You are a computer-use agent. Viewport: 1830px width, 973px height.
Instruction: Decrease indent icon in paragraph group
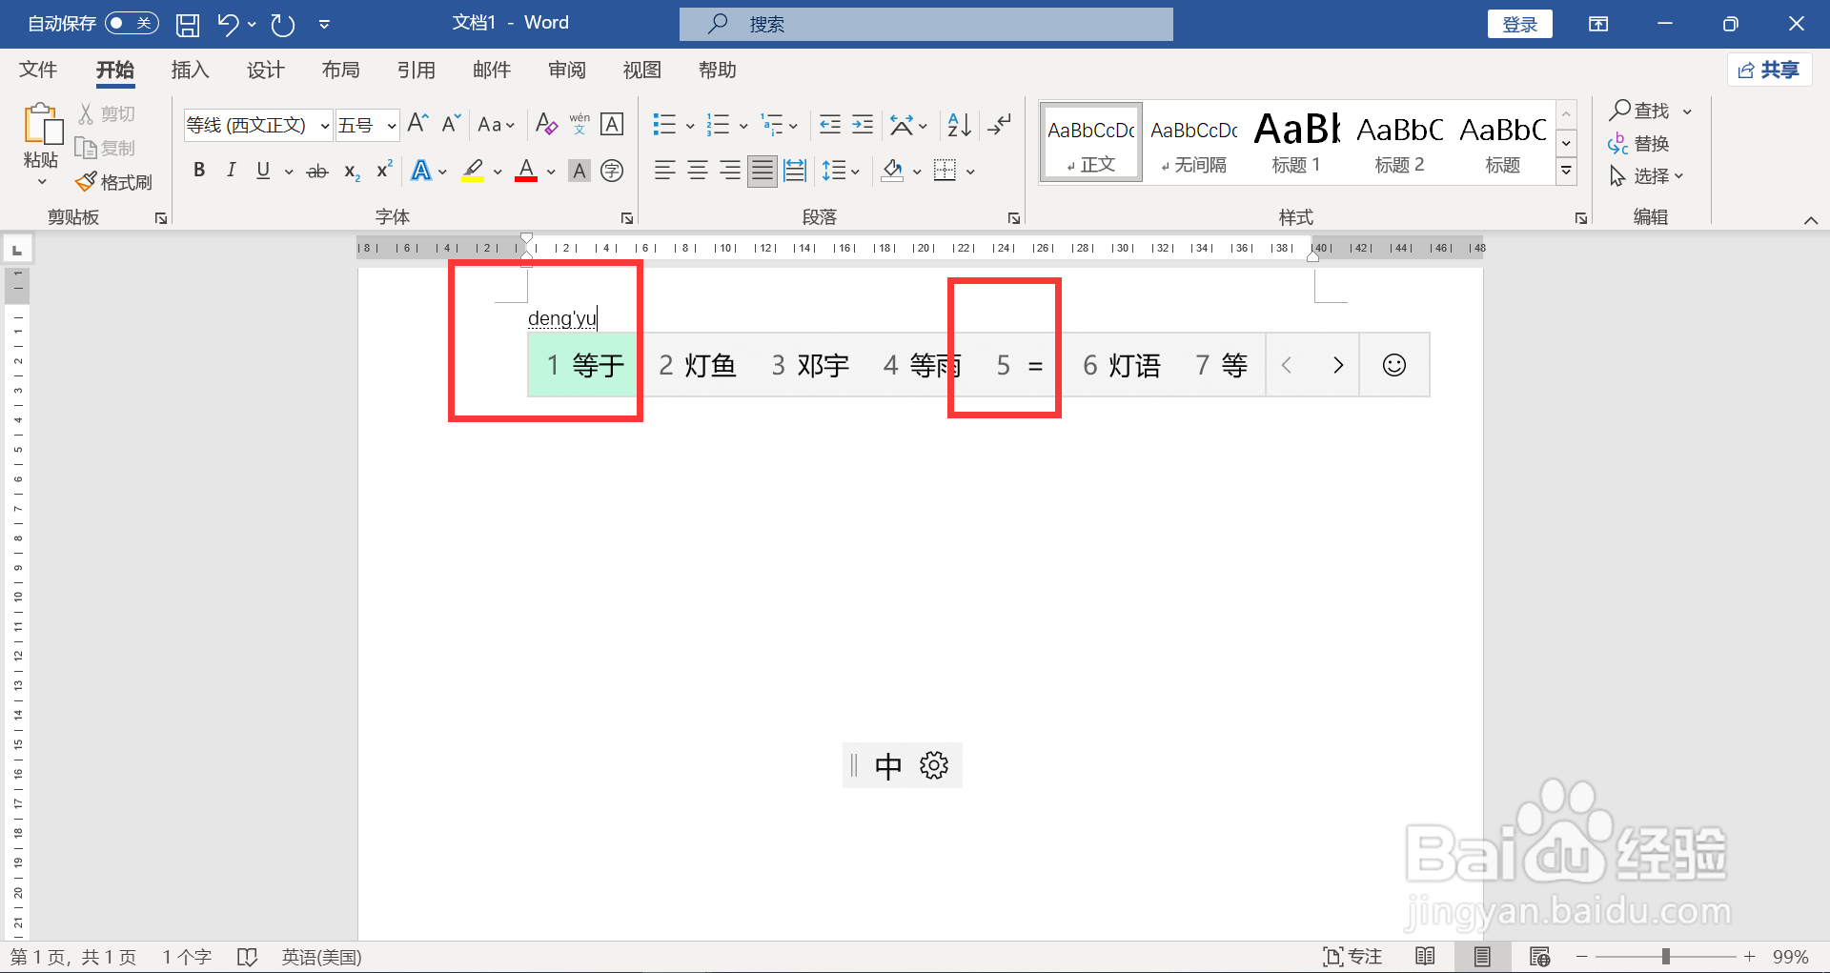pyautogui.click(x=830, y=124)
